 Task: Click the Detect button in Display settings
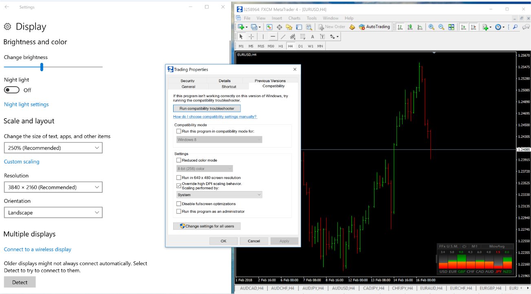pyautogui.click(x=20, y=282)
